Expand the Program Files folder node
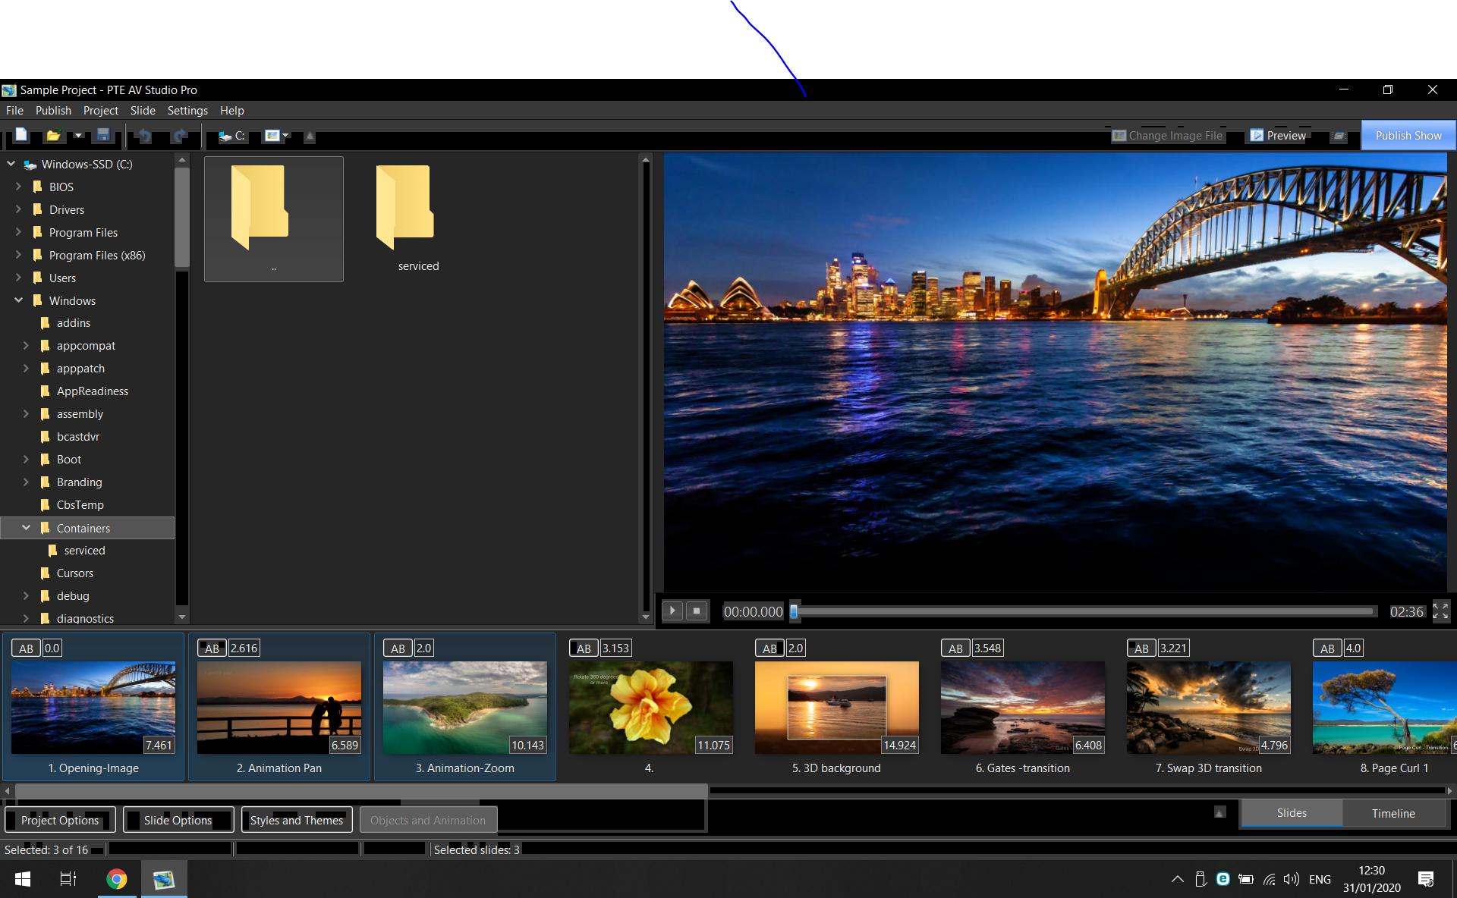Viewport: 1457px width, 898px height. pyautogui.click(x=18, y=232)
